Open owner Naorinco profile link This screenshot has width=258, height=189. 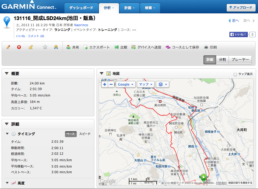(x=81, y=25)
